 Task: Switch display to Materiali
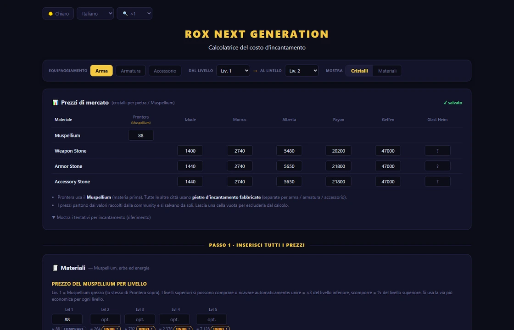click(x=387, y=71)
